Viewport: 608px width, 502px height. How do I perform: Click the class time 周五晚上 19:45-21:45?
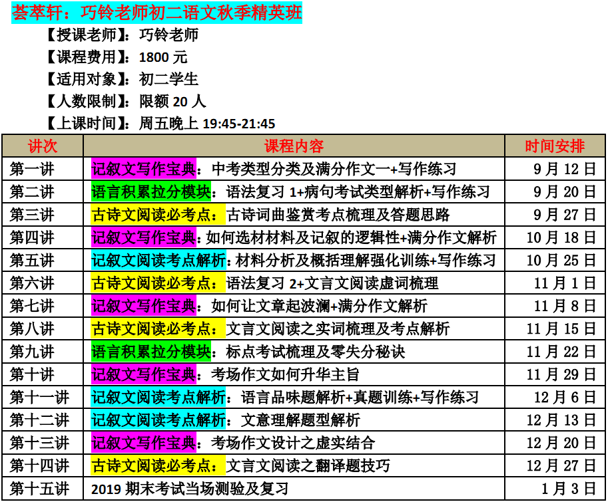207,124
